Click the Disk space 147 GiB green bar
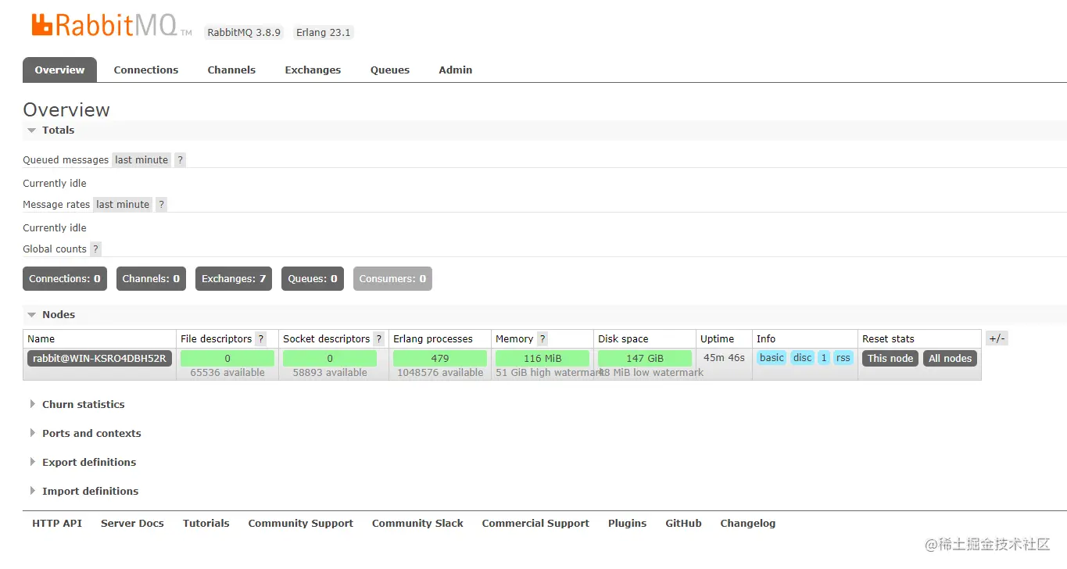The width and height of the screenshot is (1067, 569). click(645, 359)
